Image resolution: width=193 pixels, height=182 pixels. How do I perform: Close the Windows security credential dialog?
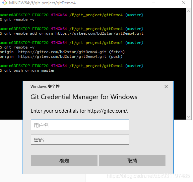pyautogui.click(x=166, y=87)
